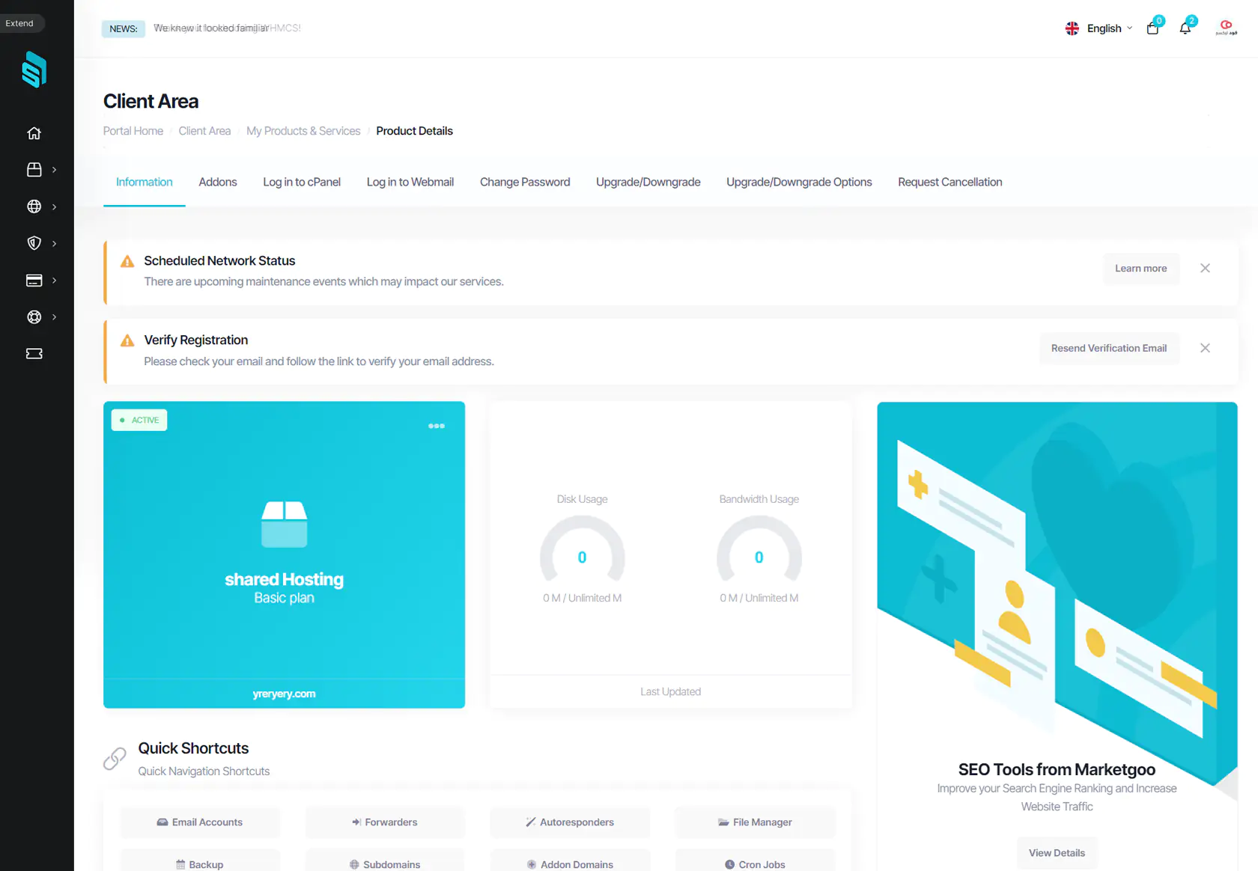Open the Change Password tab
The image size is (1258, 871).
[x=525, y=182]
